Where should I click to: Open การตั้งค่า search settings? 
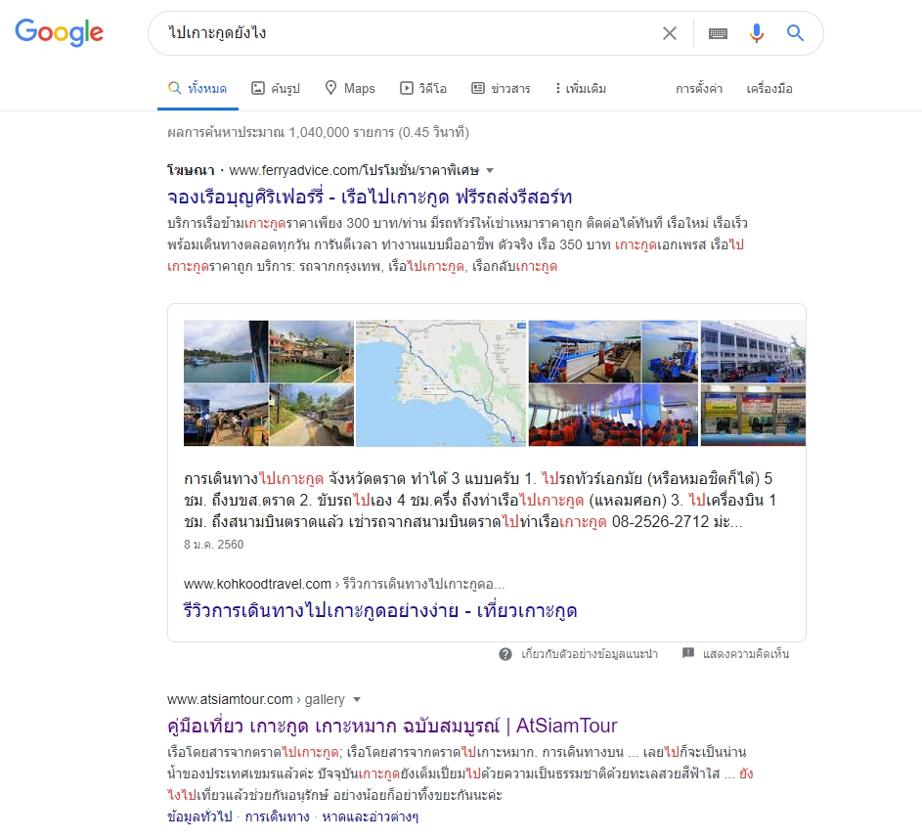[x=698, y=89]
